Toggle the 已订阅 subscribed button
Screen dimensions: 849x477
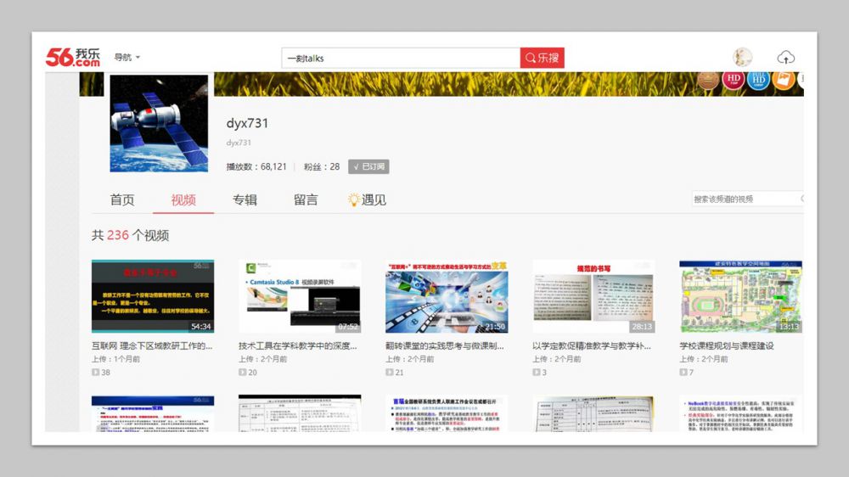[x=368, y=166]
